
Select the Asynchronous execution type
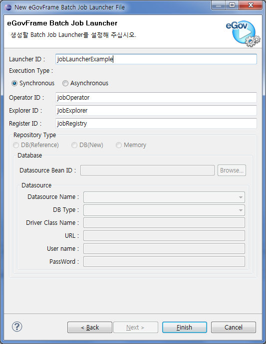tap(85, 83)
